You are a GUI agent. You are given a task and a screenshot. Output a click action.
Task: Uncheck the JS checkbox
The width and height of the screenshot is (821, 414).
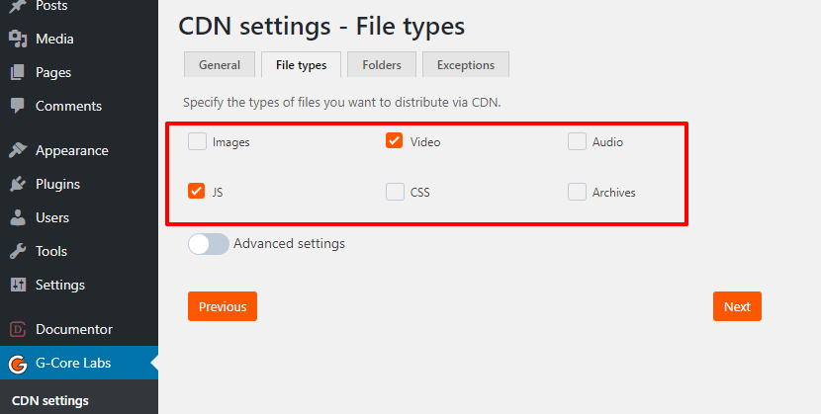click(197, 192)
